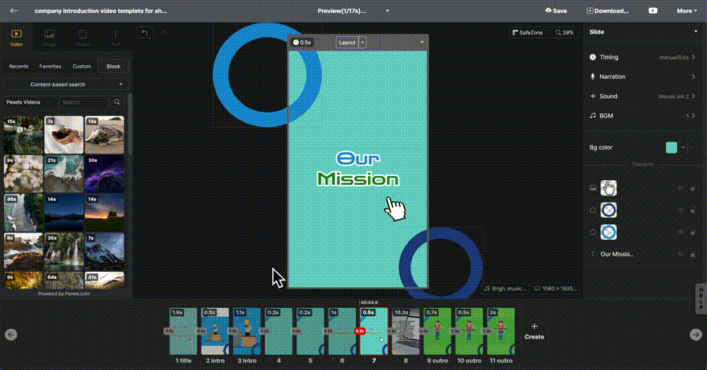Open the BGM settings row
707x370 pixels.
642,116
